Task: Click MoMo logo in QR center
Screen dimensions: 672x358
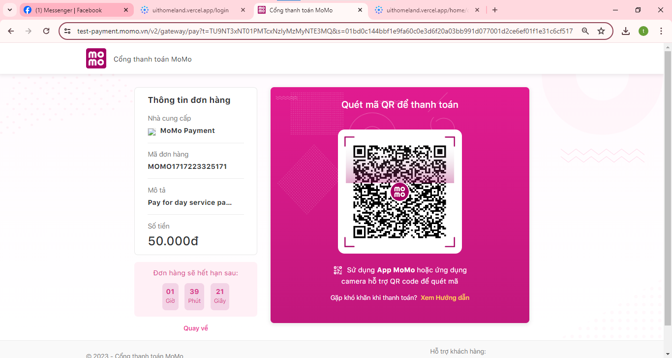Action: click(400, 192)
